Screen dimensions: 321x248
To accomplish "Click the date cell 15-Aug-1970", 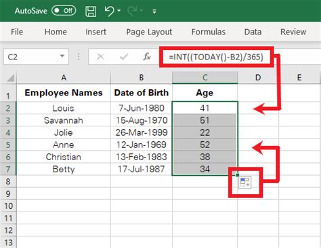I will point(142,120).
